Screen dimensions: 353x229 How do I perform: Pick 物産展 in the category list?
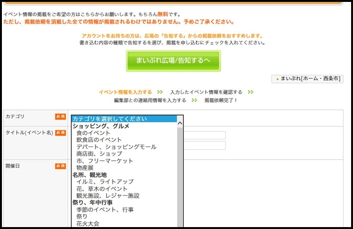point(86,168)
